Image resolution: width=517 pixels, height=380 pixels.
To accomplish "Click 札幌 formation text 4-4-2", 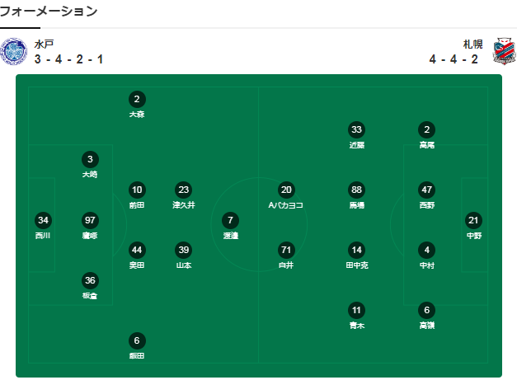I will tap(454, 59).
